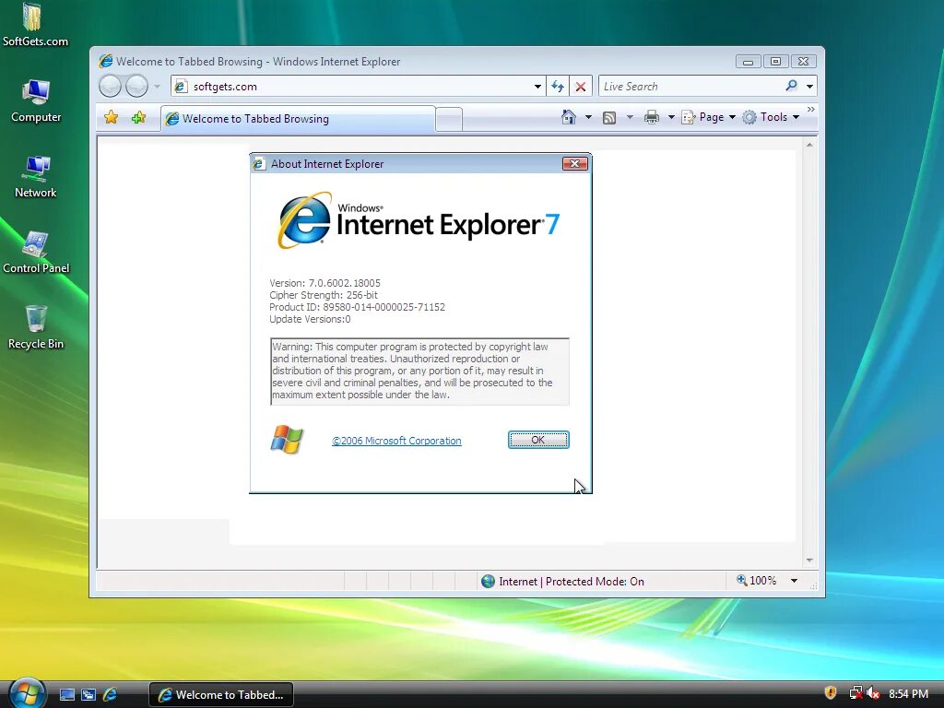Click the RSS Feeds icon
Viewport: 944px width, 708px height.
(x=609, y=117)
